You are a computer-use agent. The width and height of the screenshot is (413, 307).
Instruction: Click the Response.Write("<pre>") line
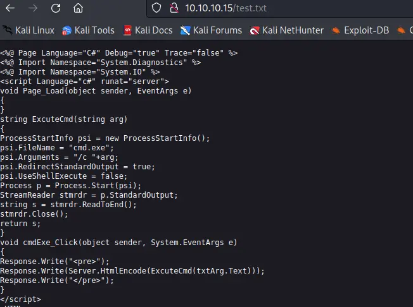click(54, 262)
